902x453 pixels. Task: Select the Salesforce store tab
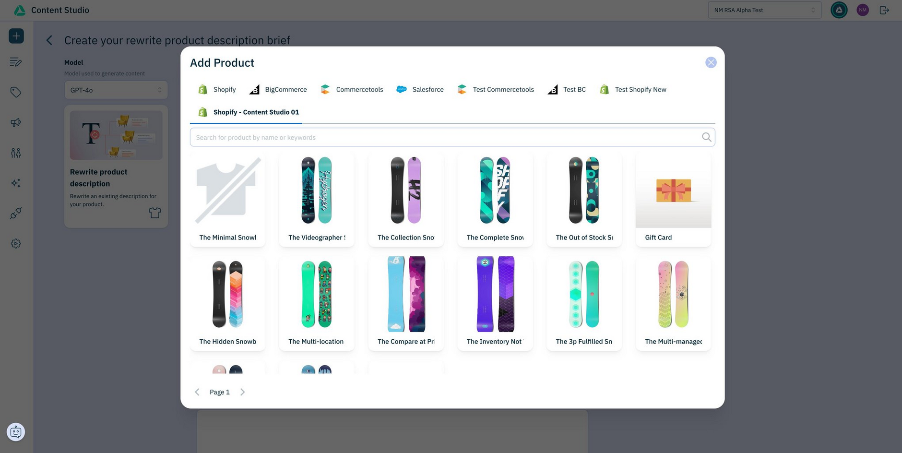tap(420, 90)
